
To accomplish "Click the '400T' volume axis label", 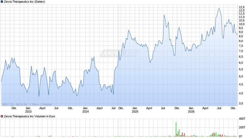I will [x=242, y=119].
